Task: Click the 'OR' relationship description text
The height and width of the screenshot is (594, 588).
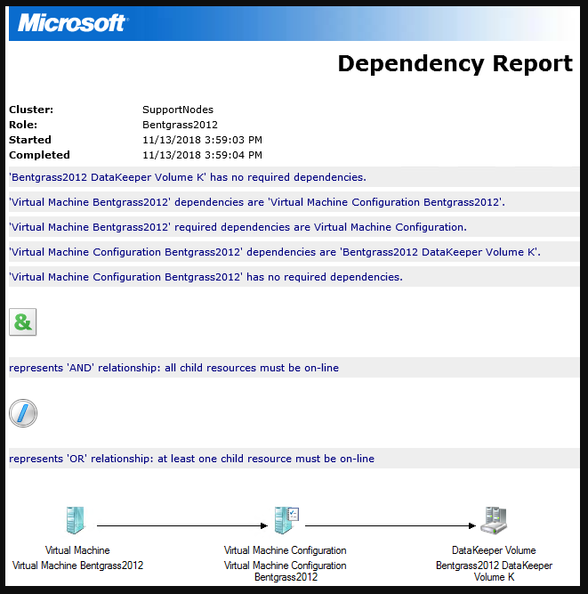Action: click(192, 459)
